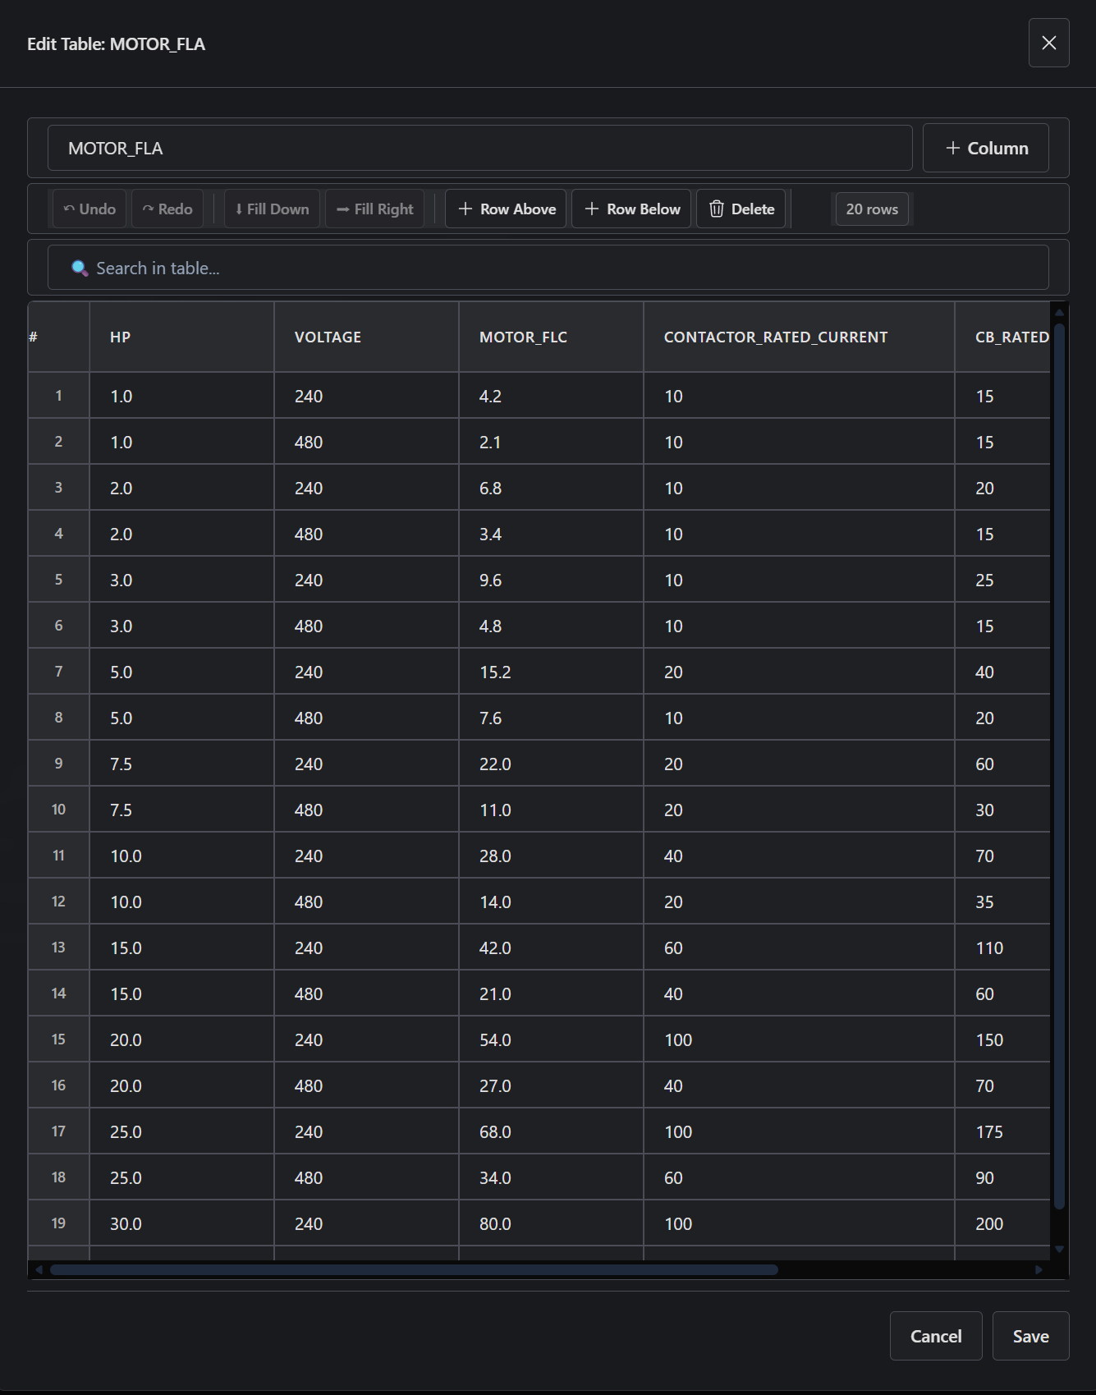The image size is (1096, 1395).
Task: Click MOTOR_FLC cell 4.2
Action: click(x=551, y=396)
